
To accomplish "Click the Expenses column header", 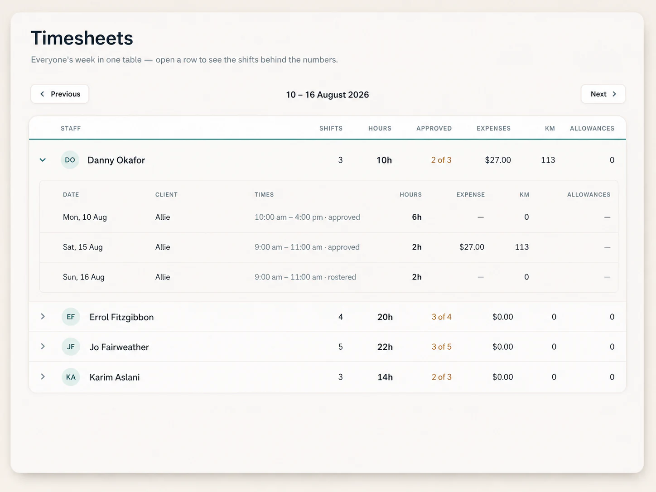I will 493,129.
